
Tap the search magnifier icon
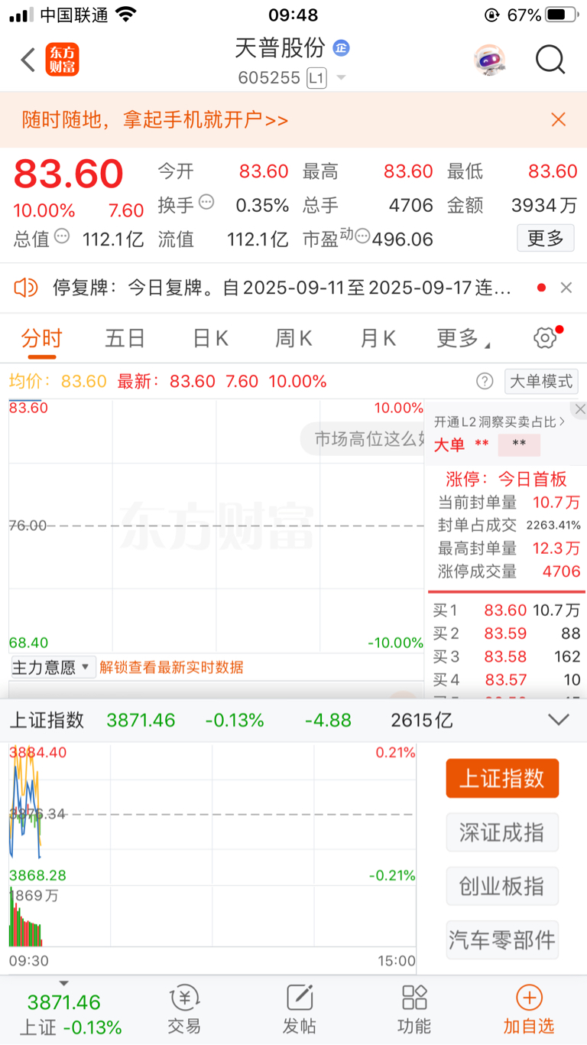[550, 60]
